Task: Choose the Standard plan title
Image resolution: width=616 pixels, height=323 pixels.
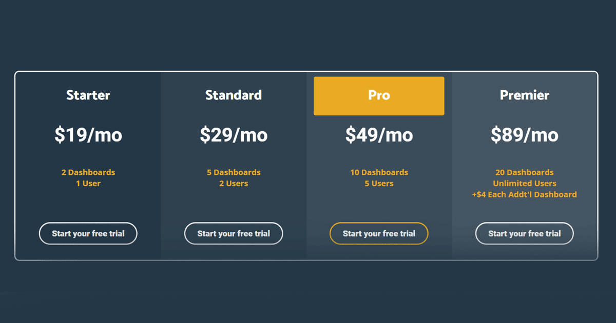Action: pyautogui.click(x=234, y=95)
